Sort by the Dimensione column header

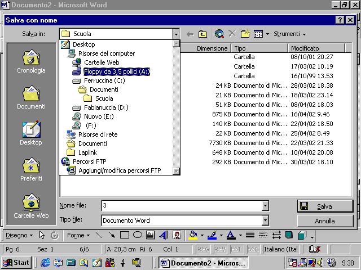pyautogui.click(x=205, y=48)
